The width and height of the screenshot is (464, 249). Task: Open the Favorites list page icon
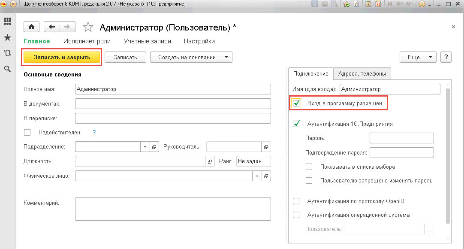click(x=357, y=4)
